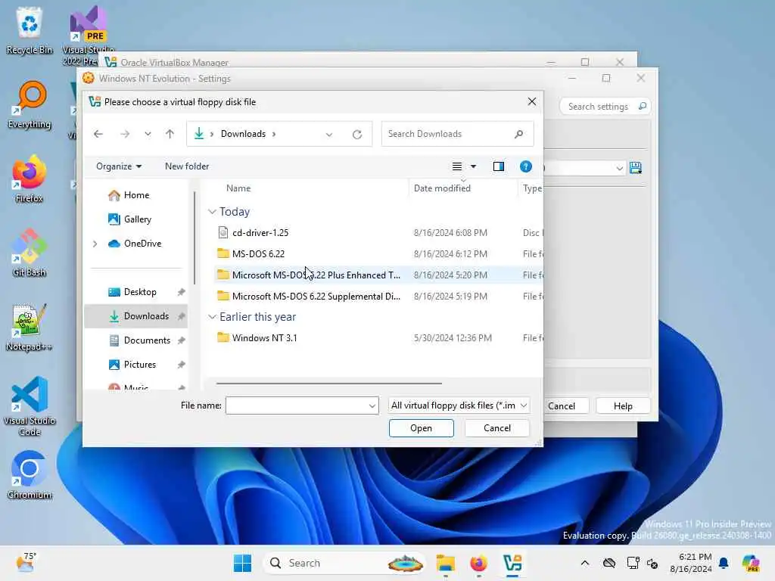Image resolution: width=775 pixels, height=581 pixels.
Task: Open notification bell in system tray
Action: 724,563
